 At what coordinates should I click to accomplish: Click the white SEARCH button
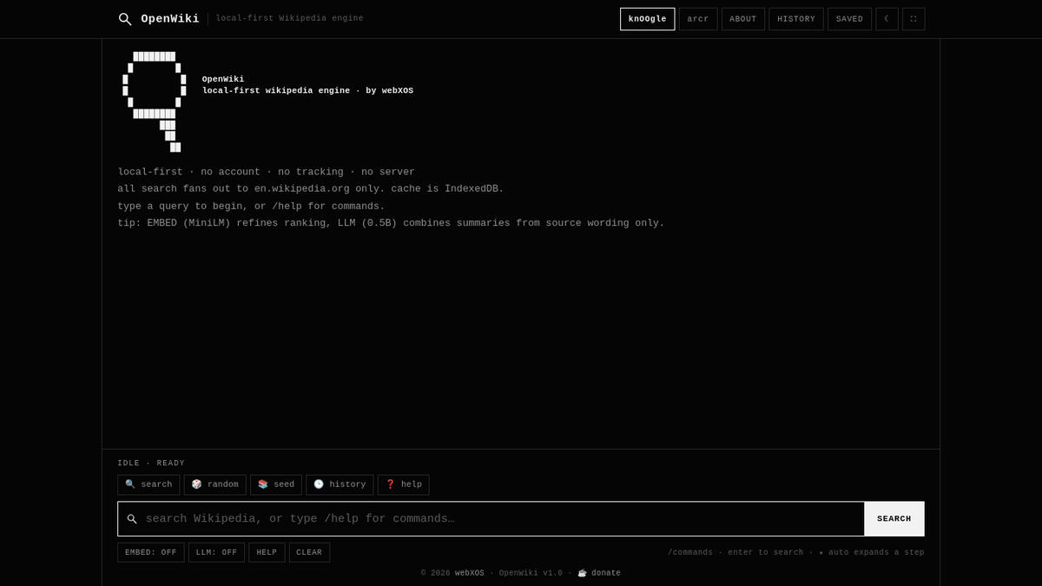[x=894, y=519]
